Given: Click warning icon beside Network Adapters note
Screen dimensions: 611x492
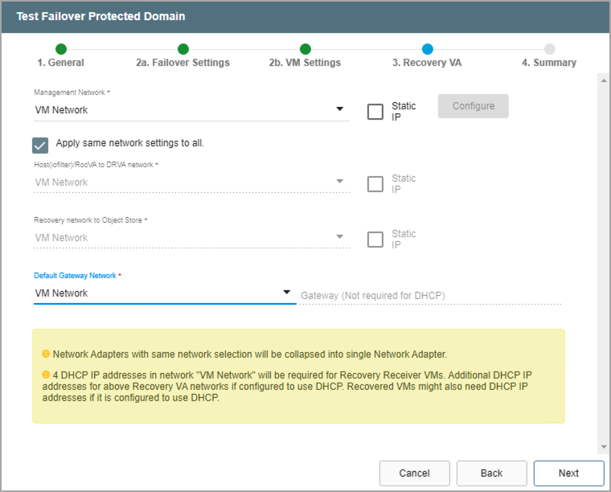Looking at the screenshot, I should (x=46, y=354).
